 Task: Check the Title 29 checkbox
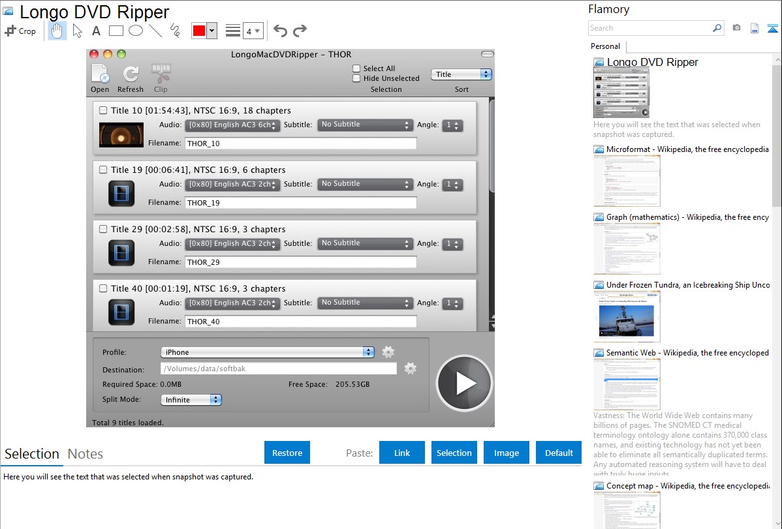(x=102, y=229)
